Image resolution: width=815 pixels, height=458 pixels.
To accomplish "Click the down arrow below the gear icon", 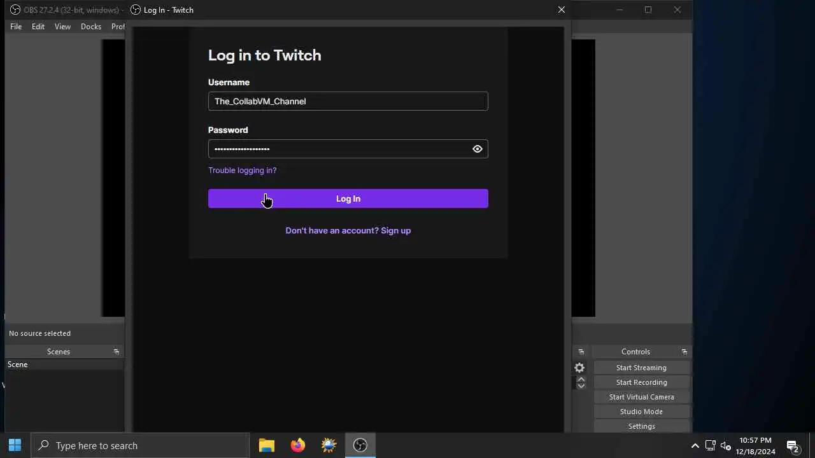I will pyautogui.click(x=581, y=386).
